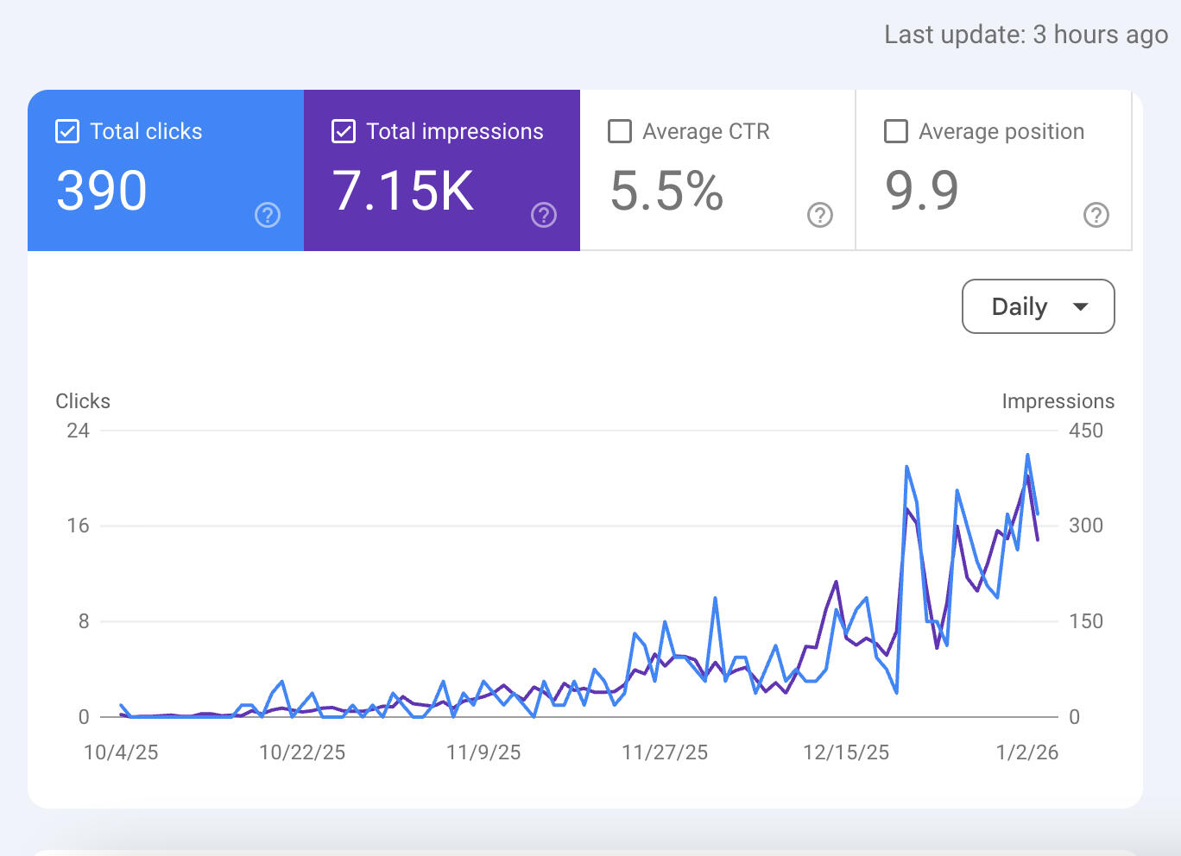Select the checked checkbox icon on Total clicks

66,131
